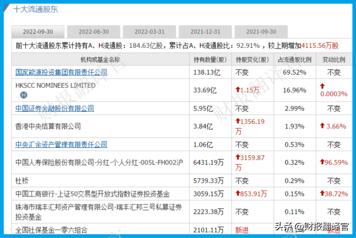Select the 中国人寿保险股份有限公司 分红 row name
The height and width of the screenshot is (238, 356).
(99, 163)
